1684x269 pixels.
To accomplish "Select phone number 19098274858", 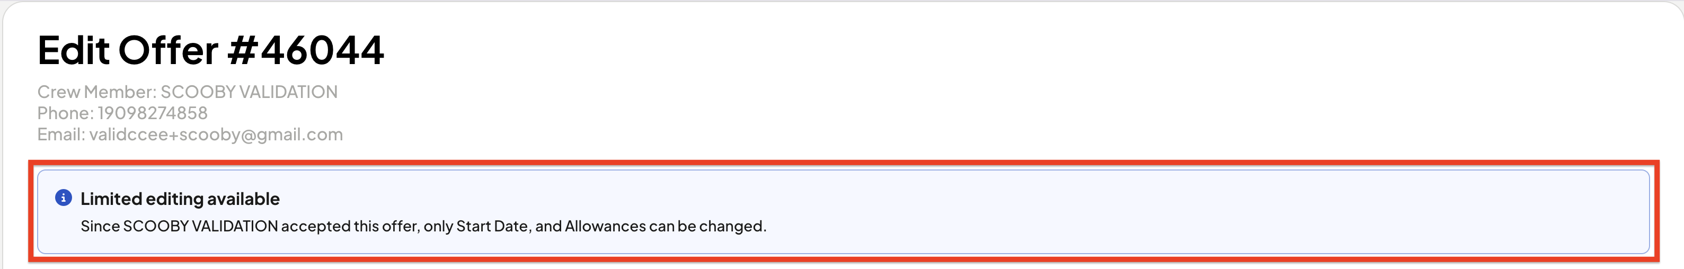I will [152, 113].
